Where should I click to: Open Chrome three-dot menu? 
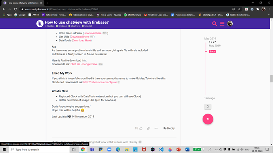pyautogui.click(x=269, y=9)
